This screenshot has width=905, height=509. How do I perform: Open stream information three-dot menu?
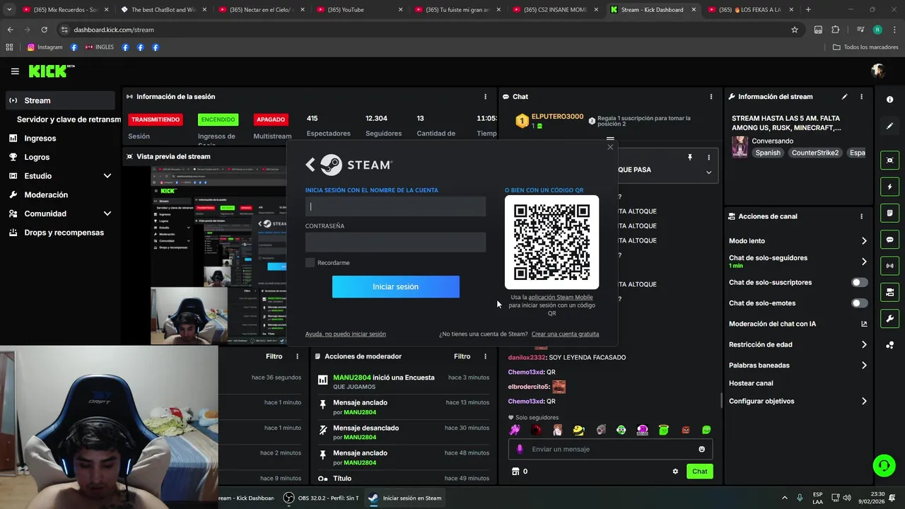861,97
